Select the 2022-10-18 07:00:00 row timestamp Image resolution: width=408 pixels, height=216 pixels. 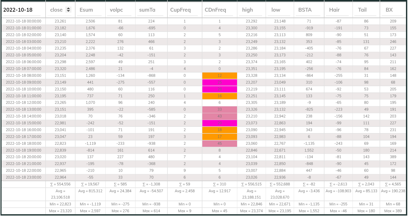click(24, 69)
